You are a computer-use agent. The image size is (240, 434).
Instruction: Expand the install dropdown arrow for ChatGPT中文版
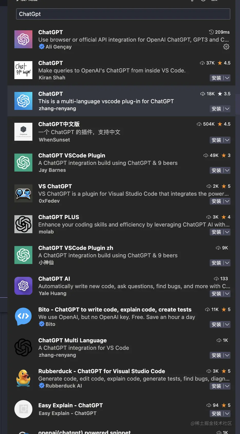227,140
